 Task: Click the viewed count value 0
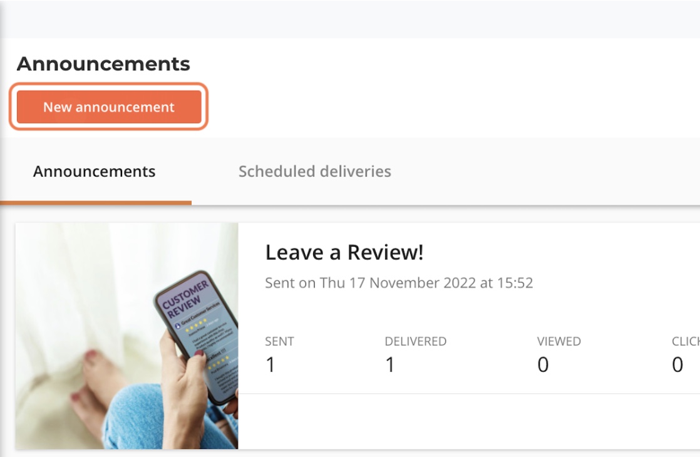click(x=543, y=364)
